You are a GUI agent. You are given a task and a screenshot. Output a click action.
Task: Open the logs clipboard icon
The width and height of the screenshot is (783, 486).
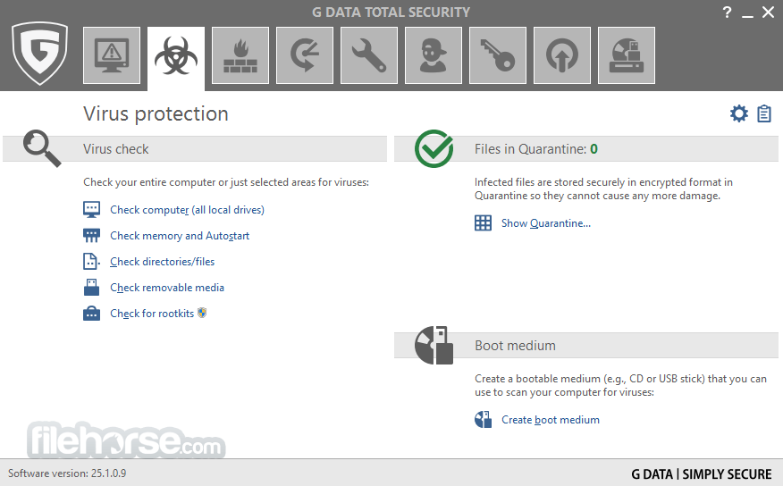764,113
